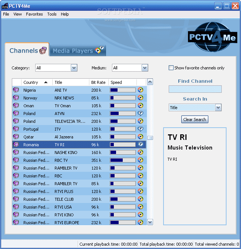Click the Total viewed channels status entry
This screenshot has width=241, height=249.
click(217, 244)
